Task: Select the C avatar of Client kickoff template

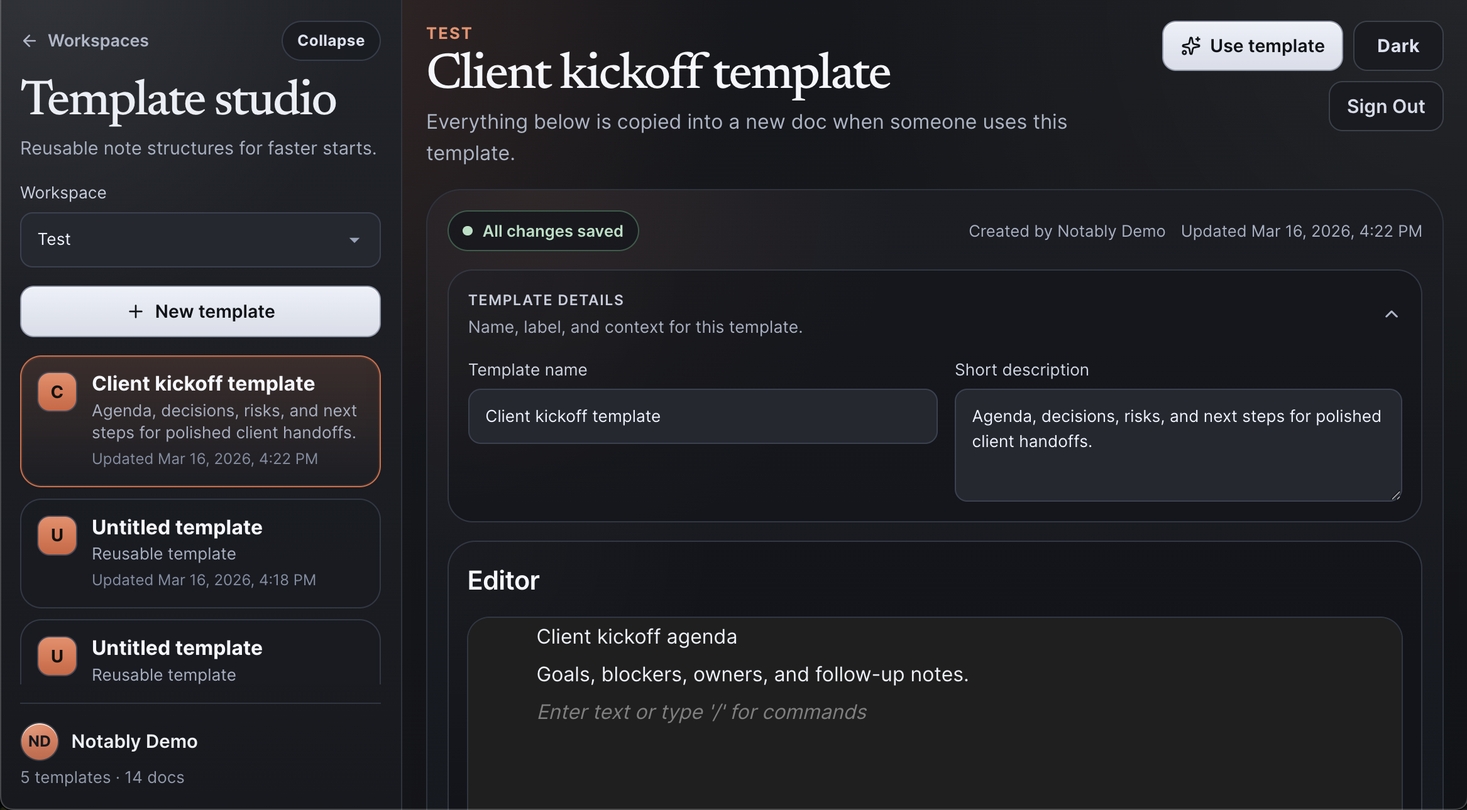Action: (57, 392)
